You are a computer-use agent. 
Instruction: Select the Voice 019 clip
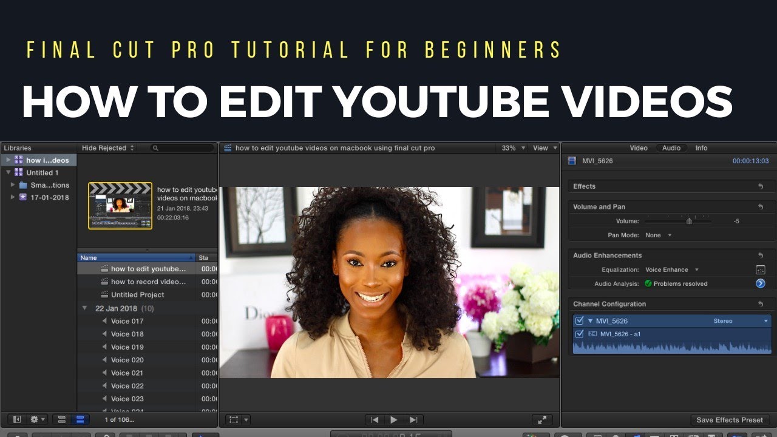pos(148,347)
